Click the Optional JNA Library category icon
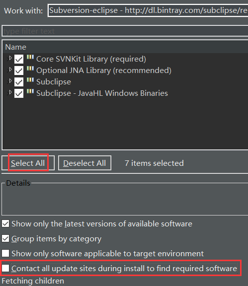Screen dimensions: 248x286 pyautogui.click(x=30, y=69)
